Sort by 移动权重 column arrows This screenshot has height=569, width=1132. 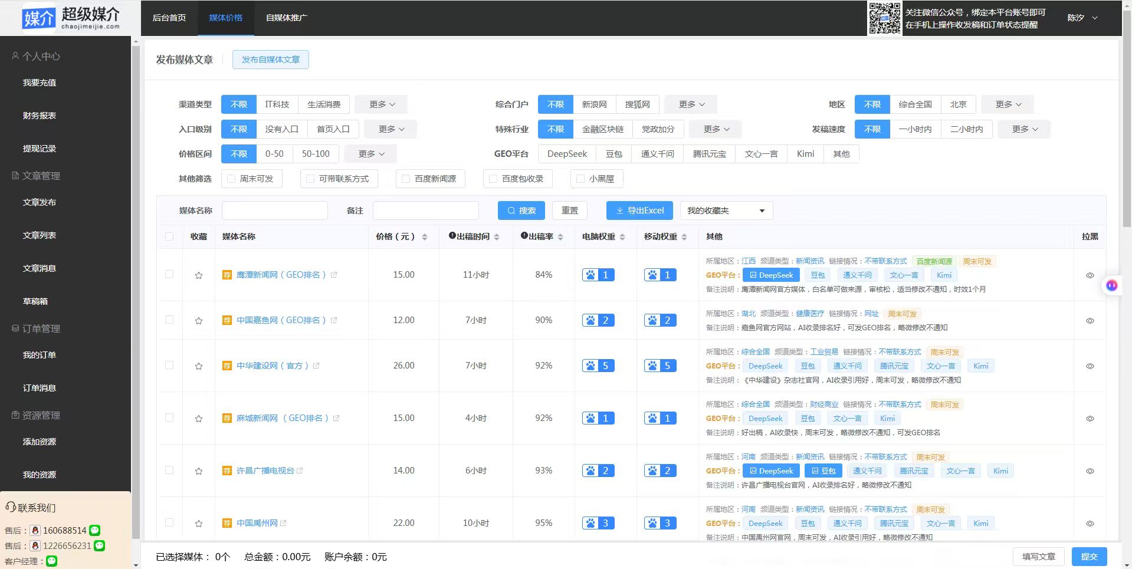pyautogui.click(x=684, y=237)
